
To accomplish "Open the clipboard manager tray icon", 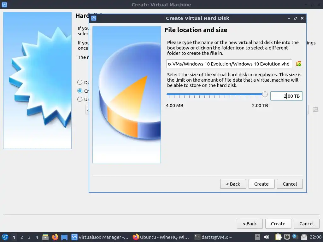I will point(278,237).
